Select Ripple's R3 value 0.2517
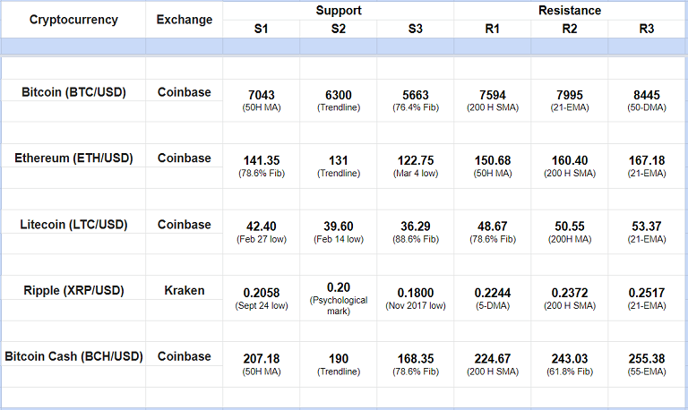The image size is (688, 410). pos(647,293)
